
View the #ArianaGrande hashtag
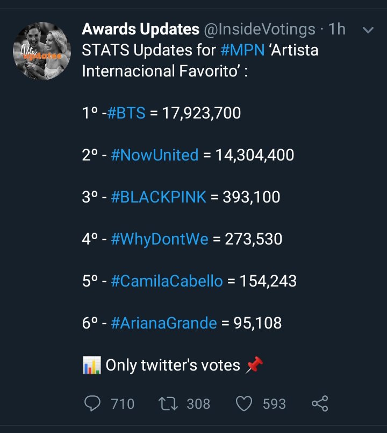[x=163, y=323]
